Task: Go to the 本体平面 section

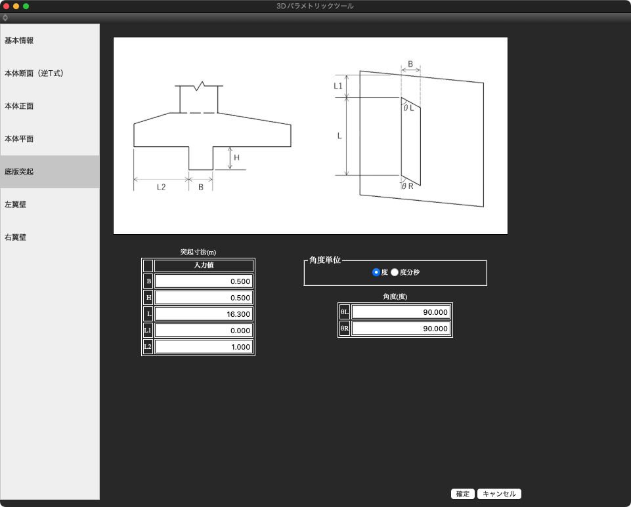Action: 49,139
